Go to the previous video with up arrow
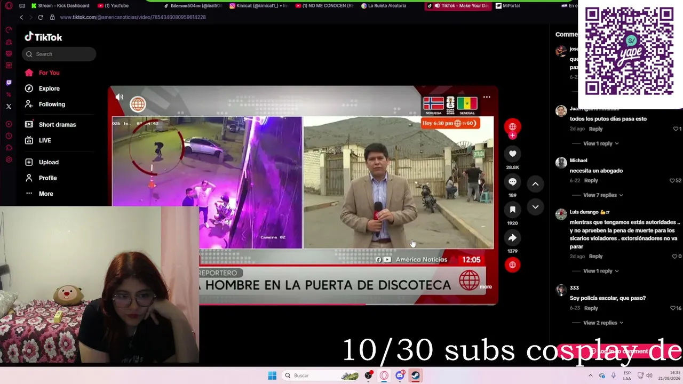Viewport: 683px width, 384px height. coord(535,184)
